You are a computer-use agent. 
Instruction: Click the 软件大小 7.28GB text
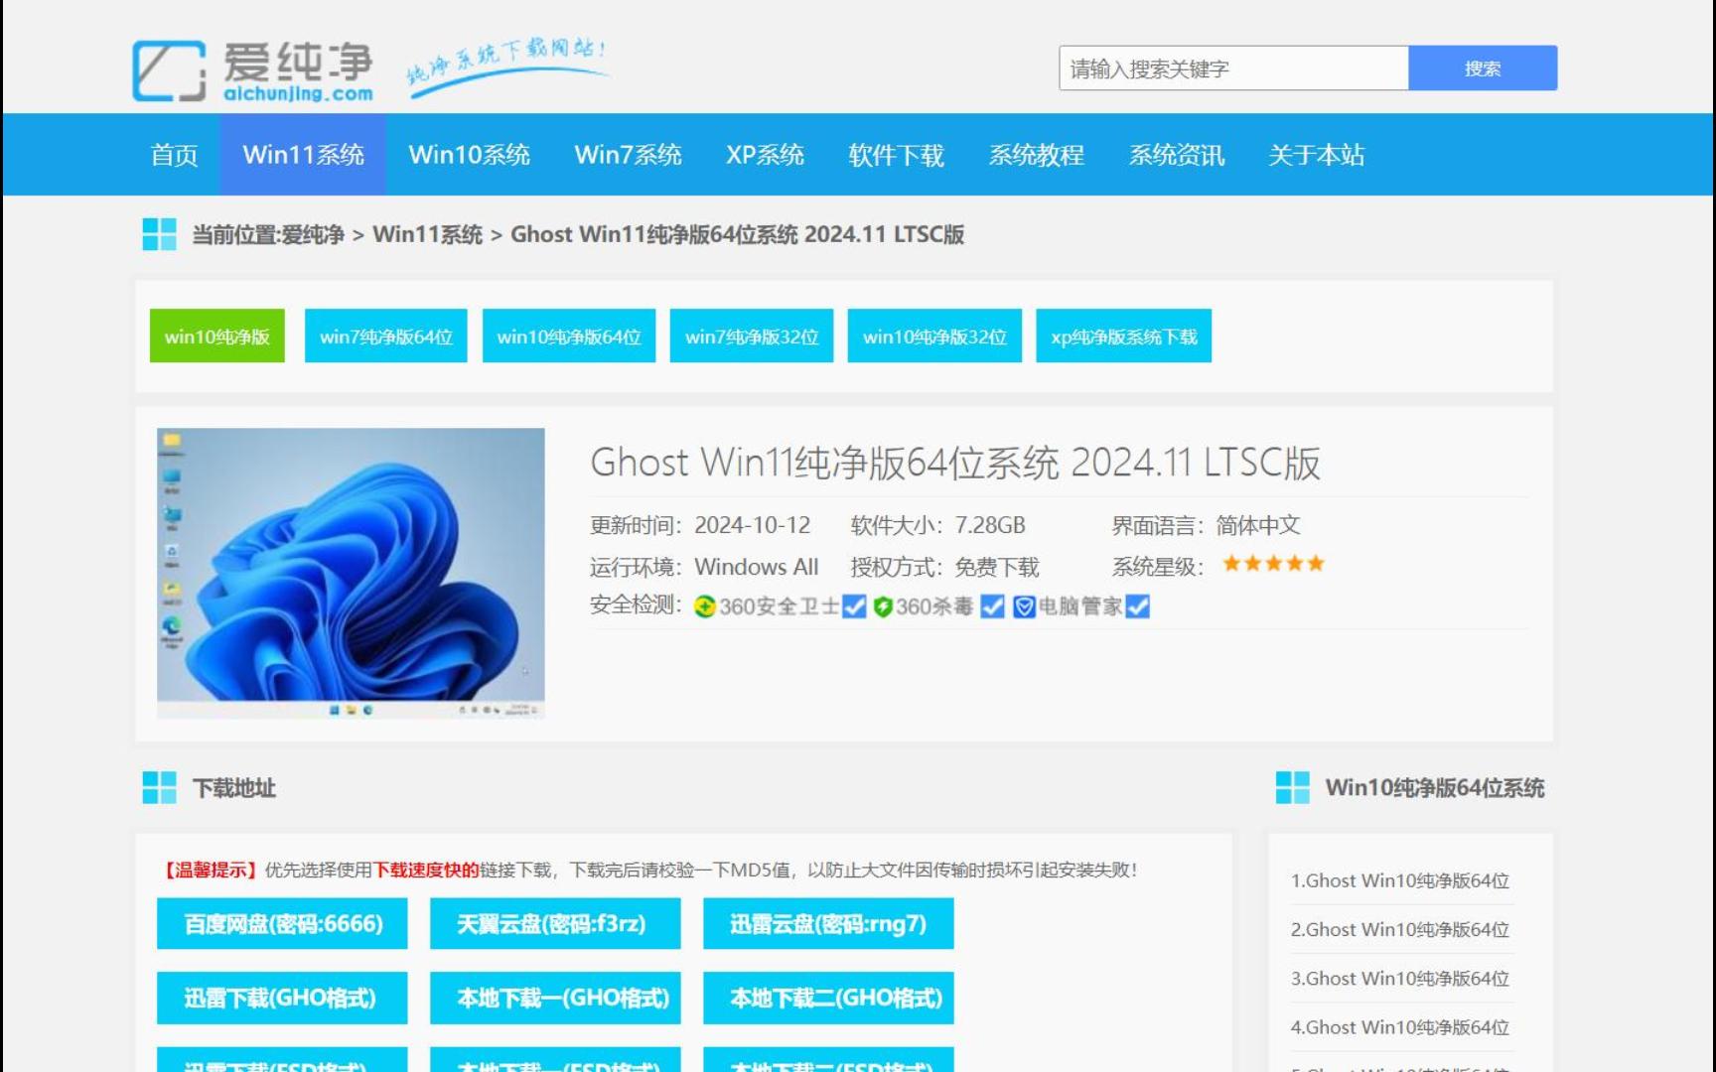point(937,525)
